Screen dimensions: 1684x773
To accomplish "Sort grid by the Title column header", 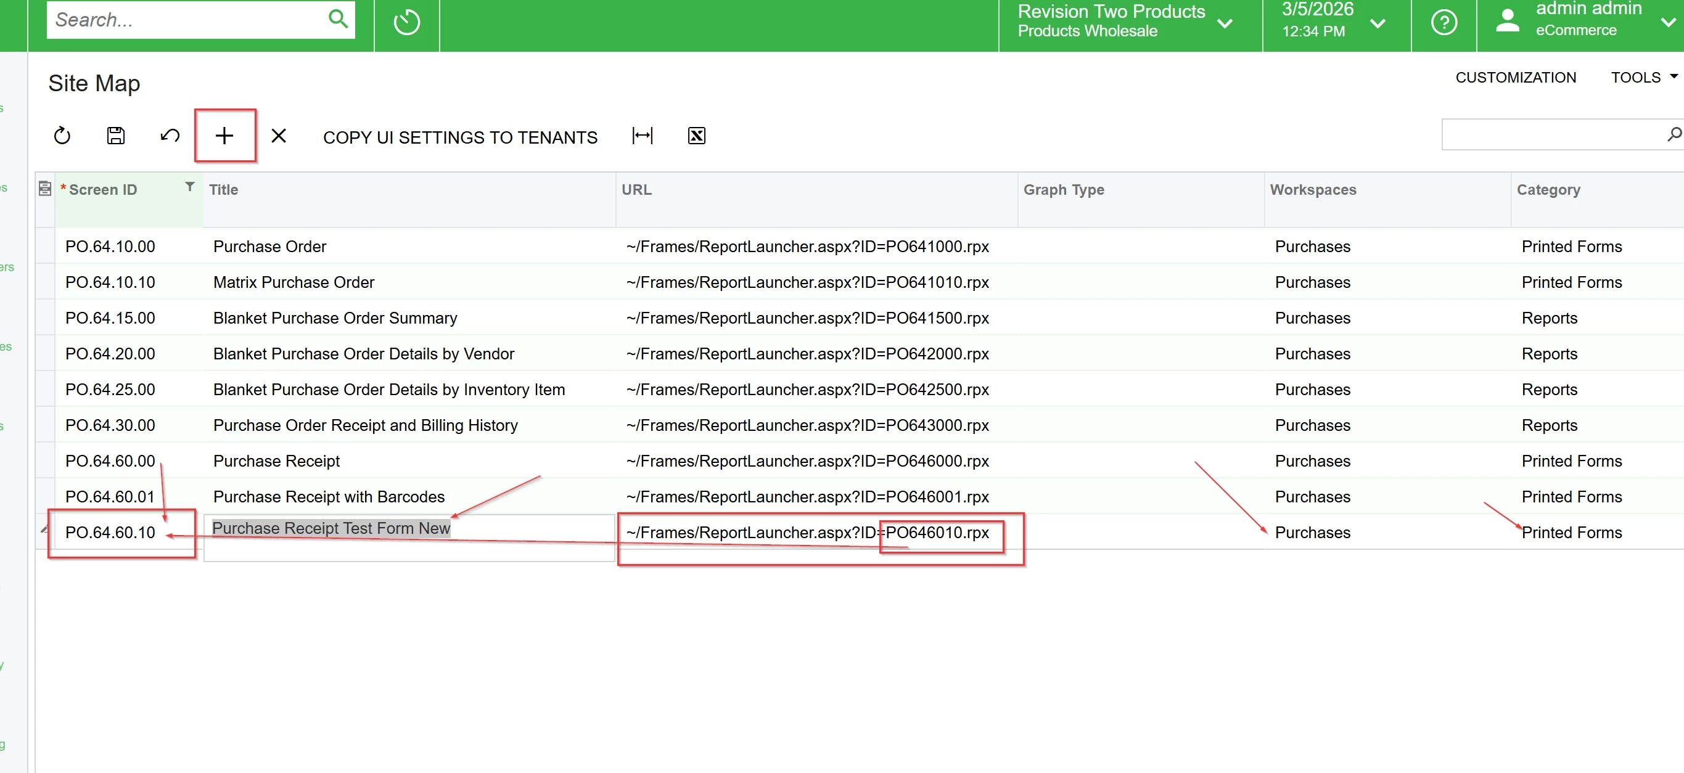I will pyautogui.click(x=224, y=189).
